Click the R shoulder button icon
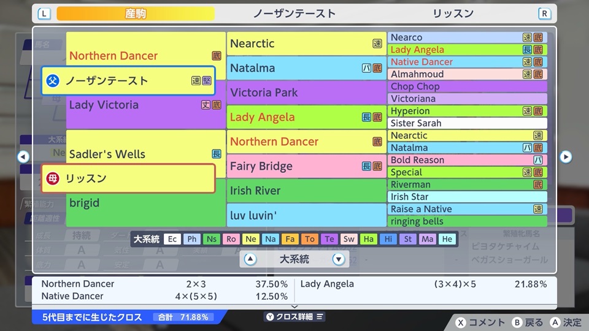Viewport: 589px width, 331px height. click(x=544, y=14)
